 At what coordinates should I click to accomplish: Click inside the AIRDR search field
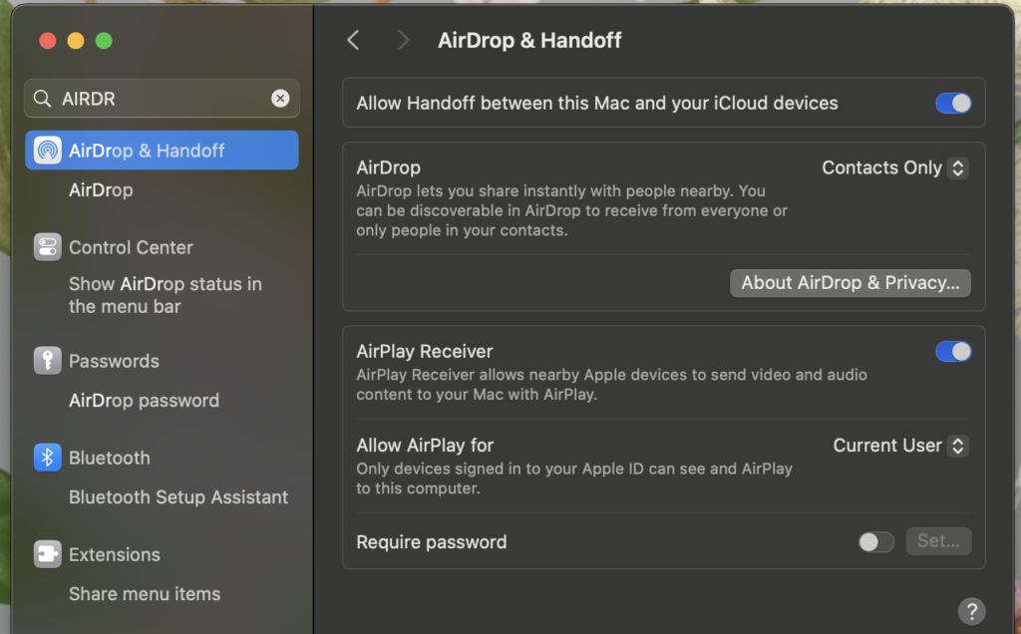pos(160,99)
